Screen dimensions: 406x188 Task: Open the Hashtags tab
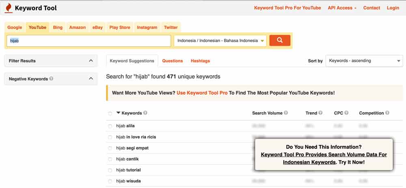[200, 61]
